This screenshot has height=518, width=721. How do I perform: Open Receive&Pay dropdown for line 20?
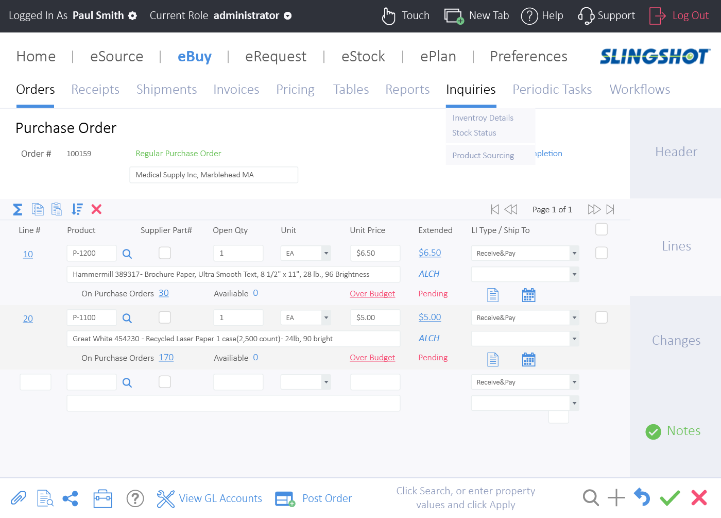pos(574,318)
